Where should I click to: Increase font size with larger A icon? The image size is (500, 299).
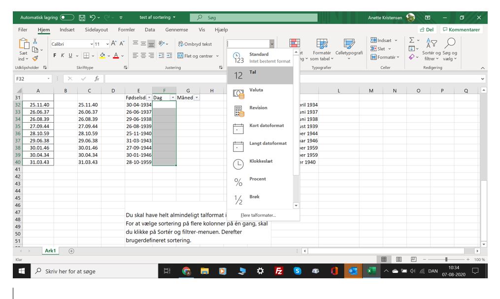point(114,44)
